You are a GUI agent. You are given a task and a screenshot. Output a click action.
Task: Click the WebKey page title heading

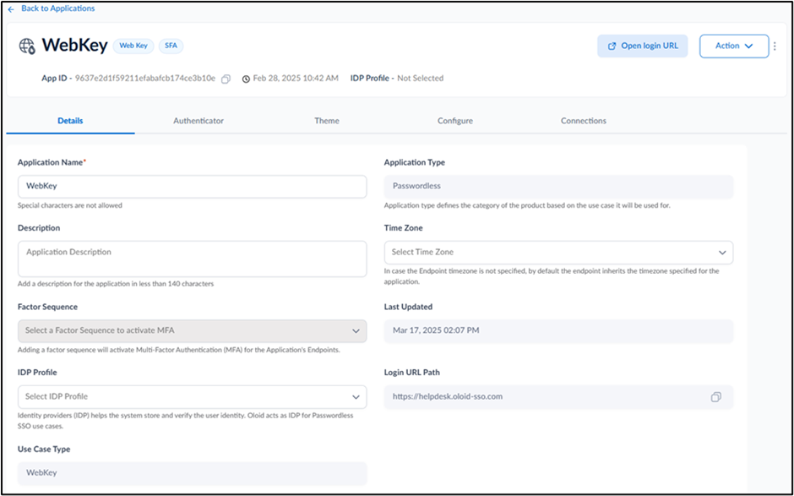click(75, 46)
